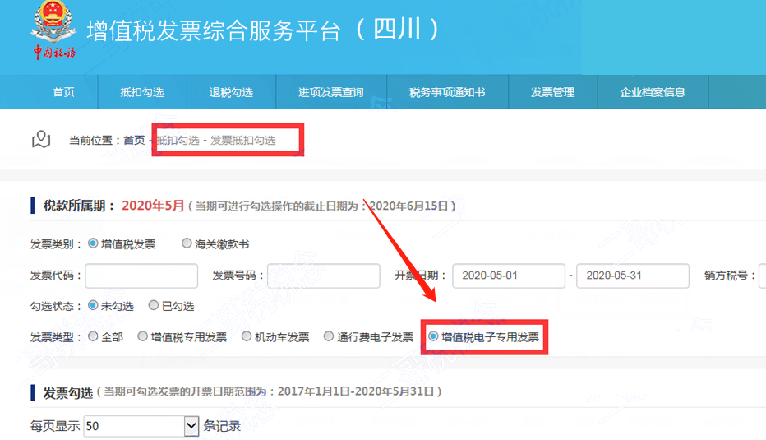
Task: Open the 发票管理 menu
Action: [552, 92]
